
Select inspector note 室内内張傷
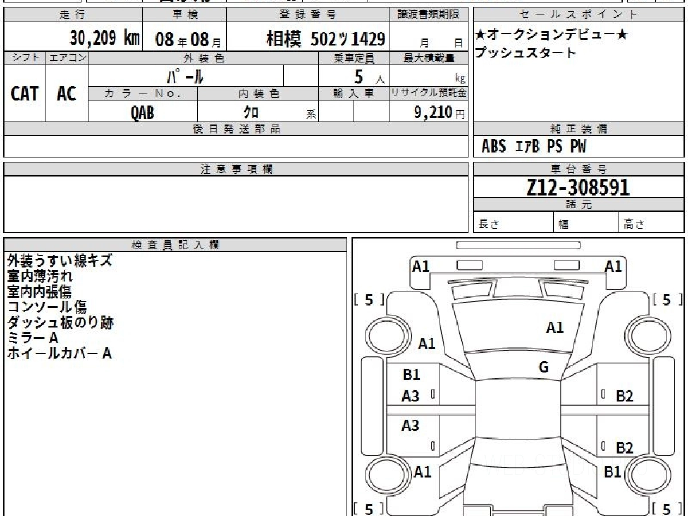(x=40, y=291)
